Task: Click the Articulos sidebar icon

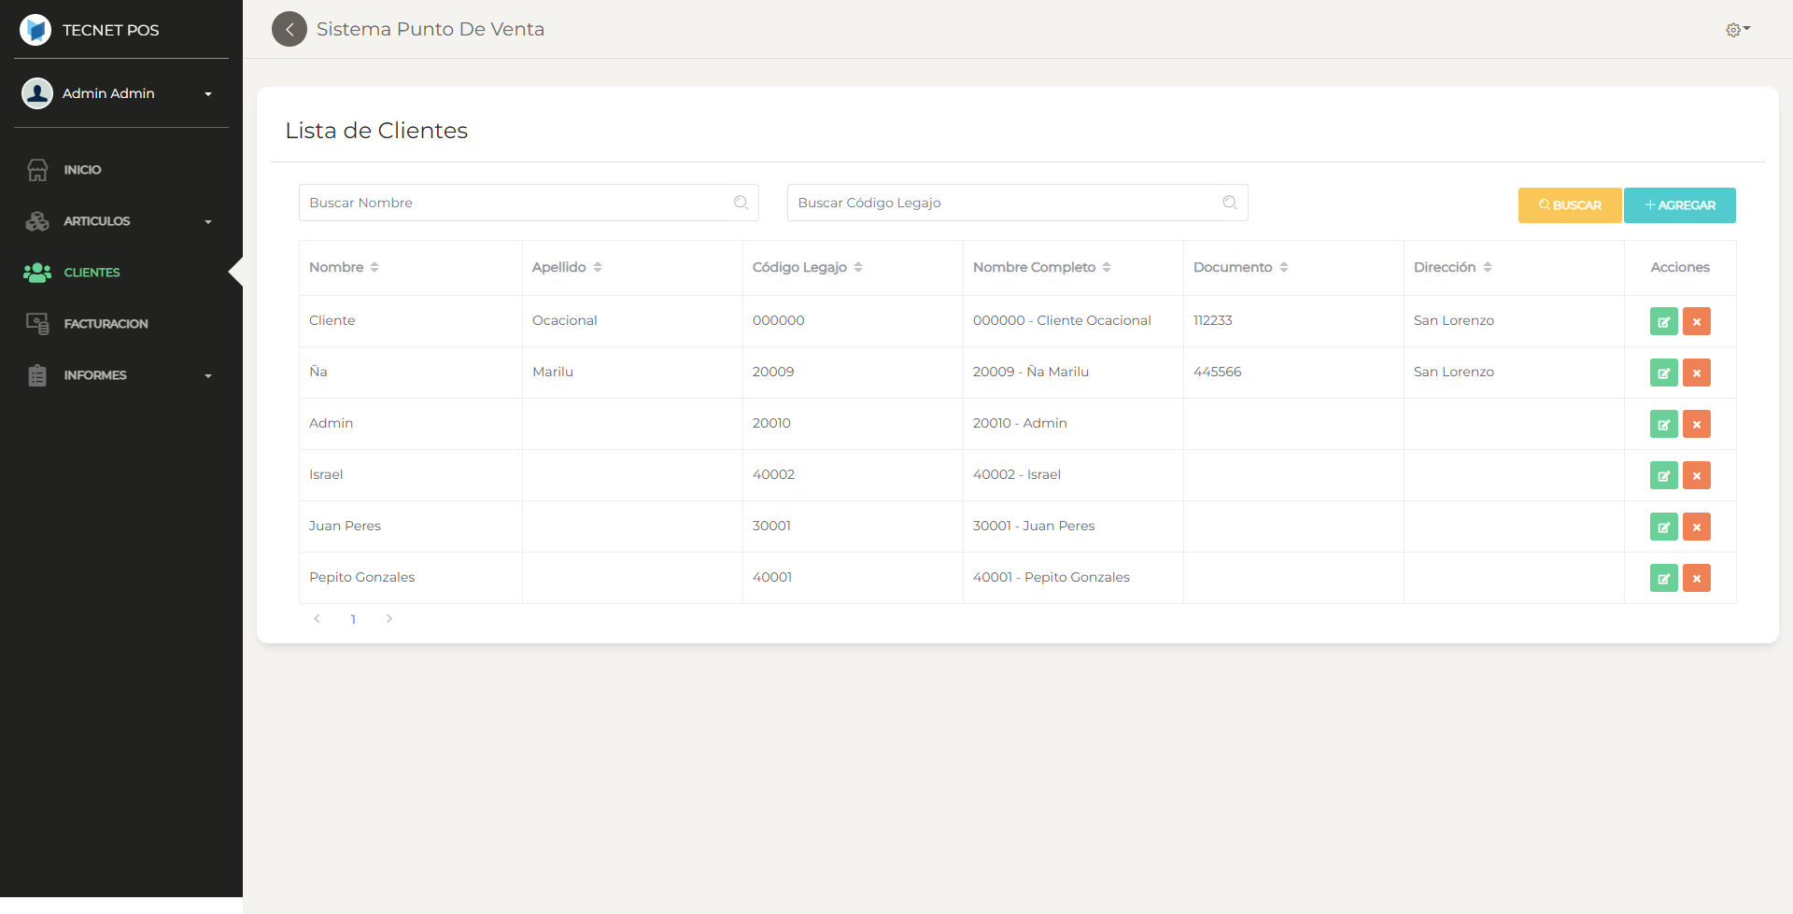Action: (37, 220)
